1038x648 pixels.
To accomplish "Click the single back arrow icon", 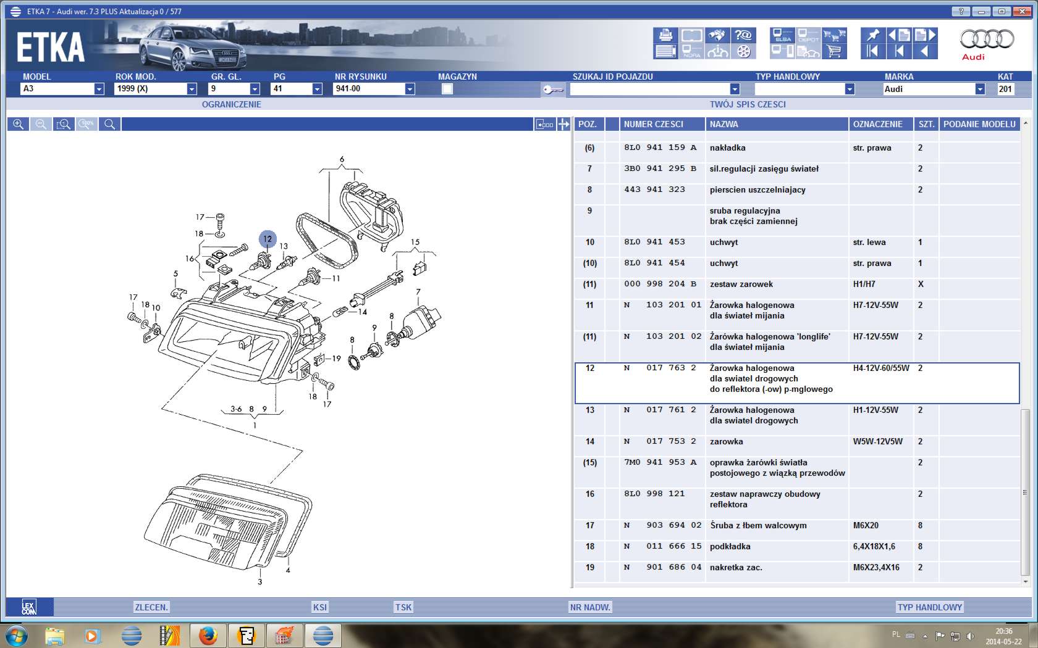I will [925, 52].
